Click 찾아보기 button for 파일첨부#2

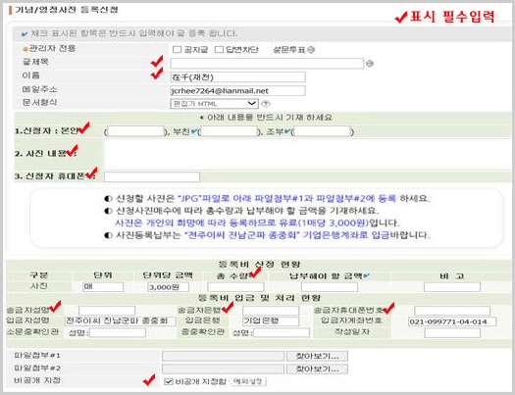click(317, 369)
